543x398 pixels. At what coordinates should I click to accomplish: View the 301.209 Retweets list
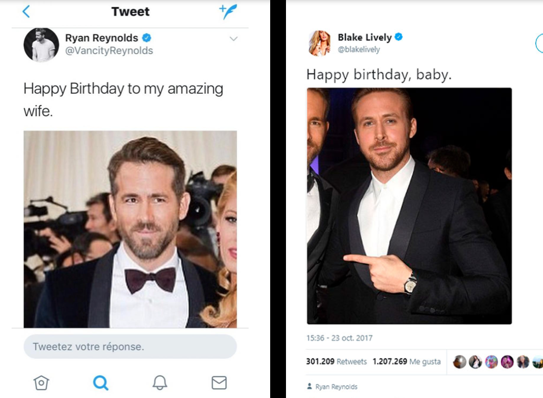[337, 362]
